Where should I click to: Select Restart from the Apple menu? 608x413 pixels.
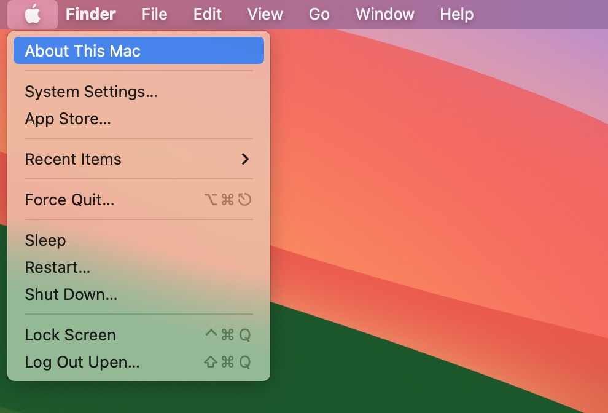tap(139, 267)
